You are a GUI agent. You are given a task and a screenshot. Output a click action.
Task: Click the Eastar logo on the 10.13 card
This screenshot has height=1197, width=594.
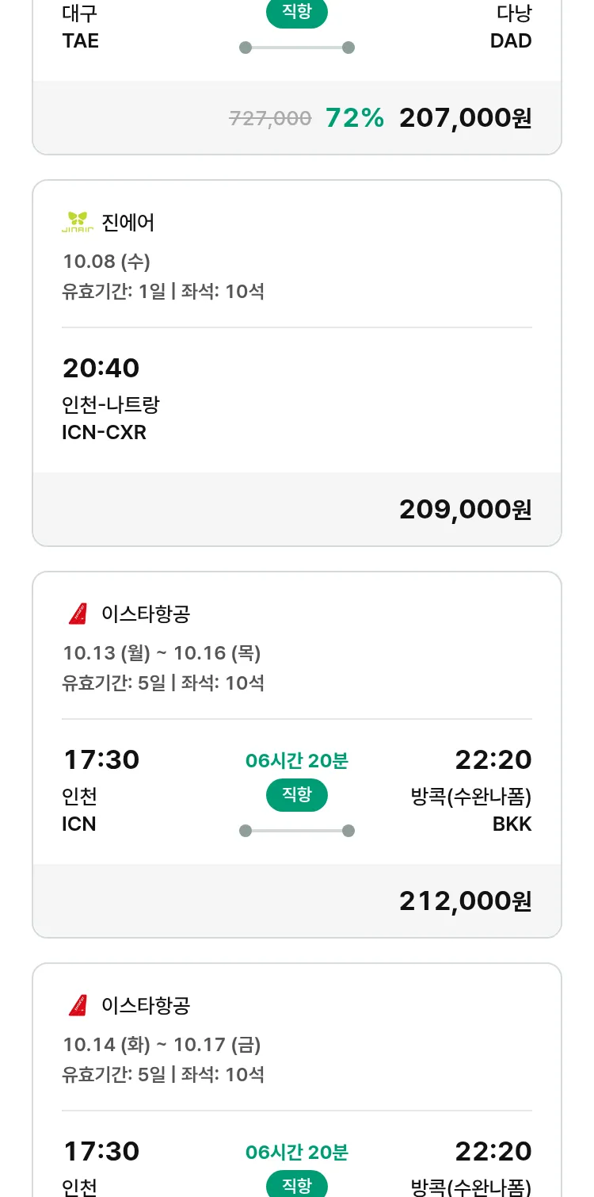click(78, 614)
